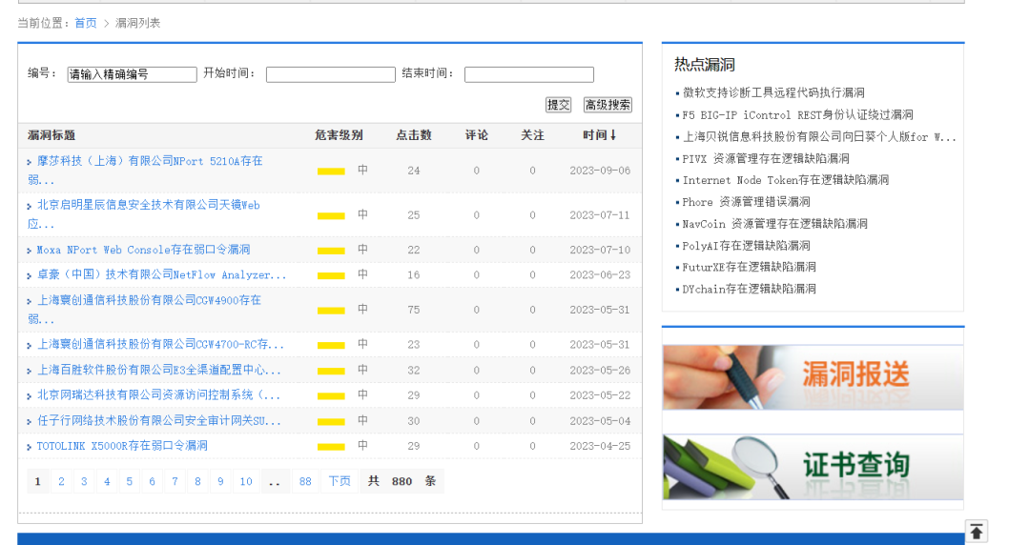
Task: Click total count 880 text
Action: (x=402, y=481)
